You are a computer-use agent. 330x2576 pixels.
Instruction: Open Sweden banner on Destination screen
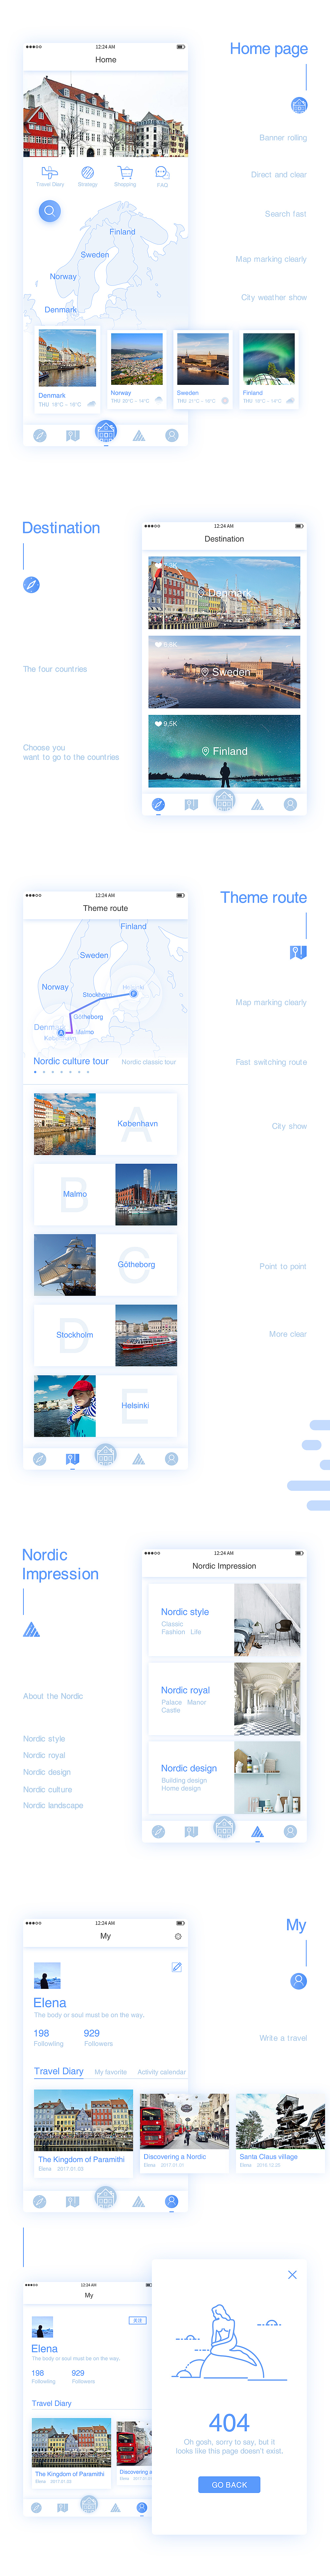(224, 672)
